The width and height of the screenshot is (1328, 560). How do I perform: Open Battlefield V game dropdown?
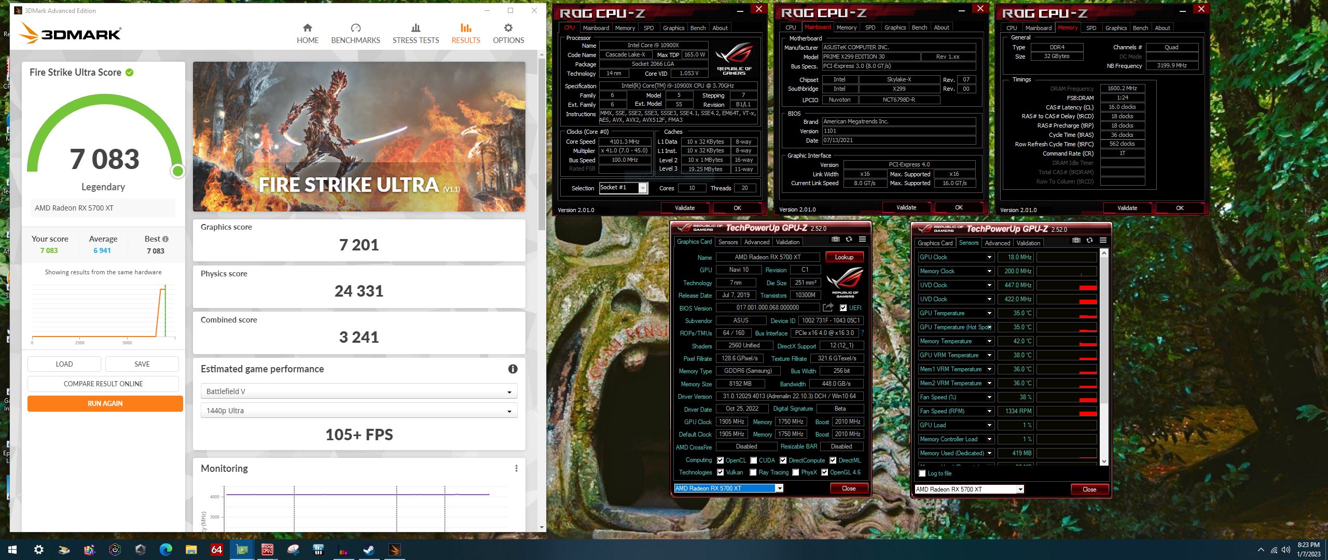point(358,391)
